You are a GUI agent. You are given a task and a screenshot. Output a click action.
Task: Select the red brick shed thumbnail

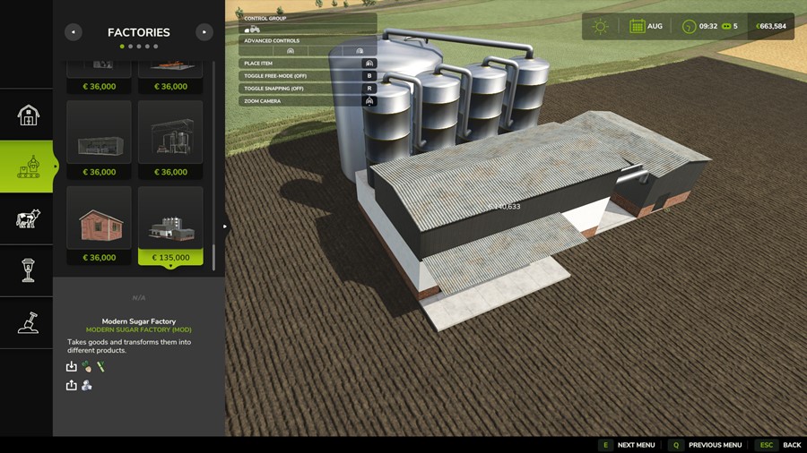tap(99, 218)
